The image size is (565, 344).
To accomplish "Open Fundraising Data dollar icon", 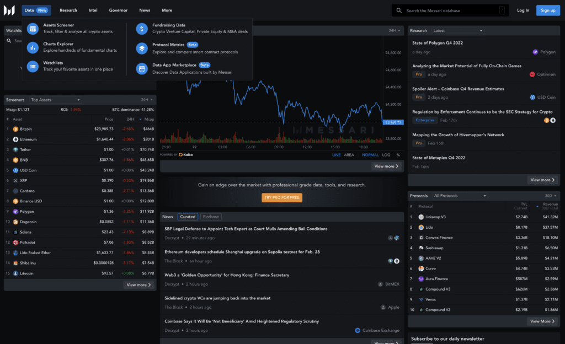I will (x=142, y=29).
